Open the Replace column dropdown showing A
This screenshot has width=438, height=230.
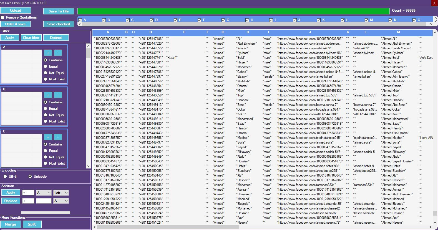point(61,201)
